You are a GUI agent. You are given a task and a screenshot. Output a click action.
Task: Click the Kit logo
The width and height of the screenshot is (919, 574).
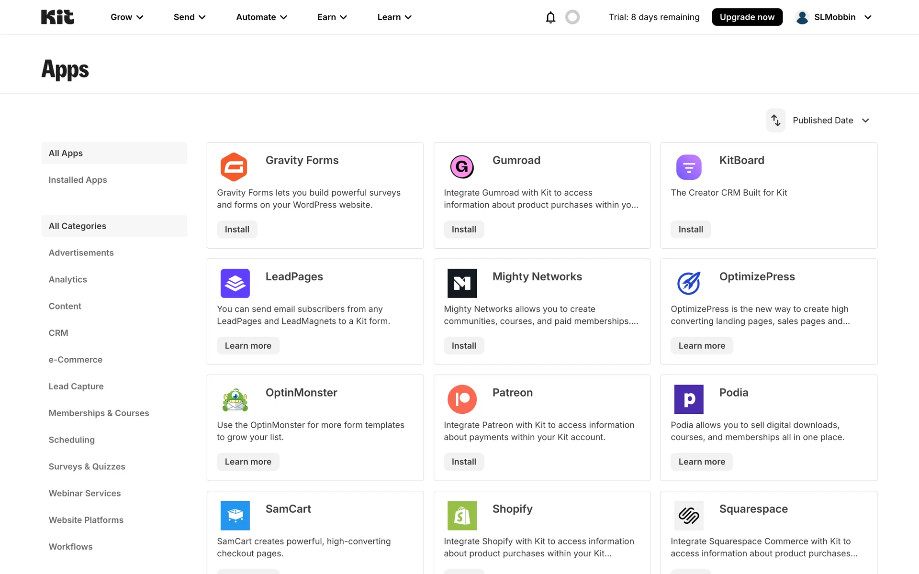coord(57,17)
